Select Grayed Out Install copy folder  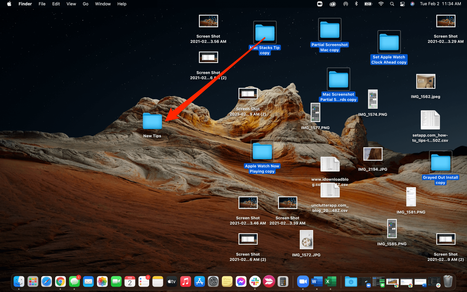point(441,162)
